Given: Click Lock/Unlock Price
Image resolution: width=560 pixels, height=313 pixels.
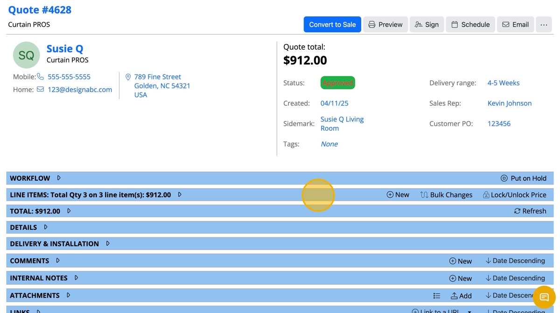Looking at the screenshot, I should coord(514,195).
